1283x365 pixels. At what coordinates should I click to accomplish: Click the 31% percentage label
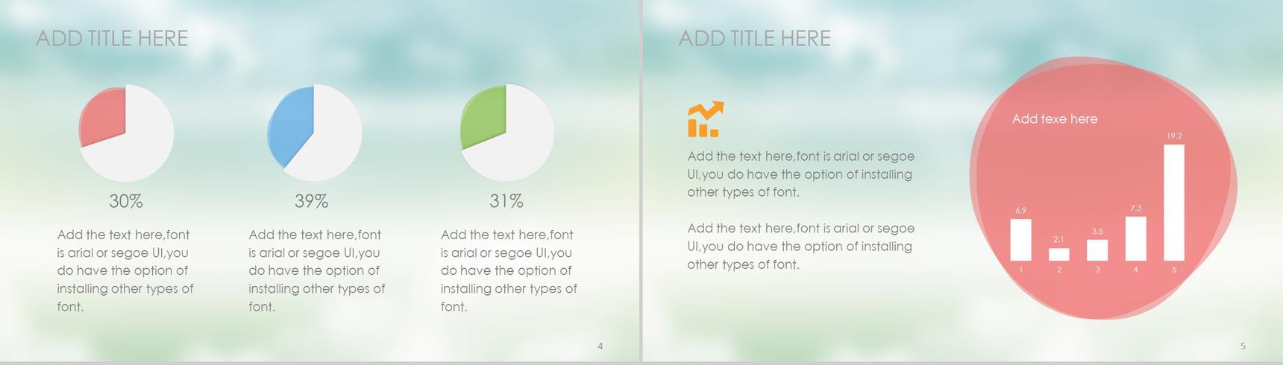(506, 201)
